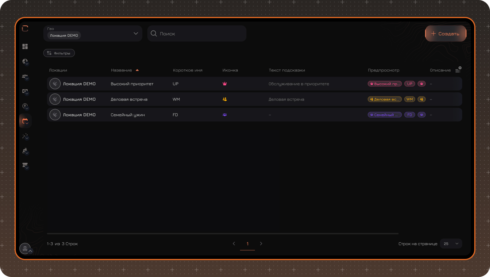The height and width of the screenshot is (277, 490).
Task: Click the WM short name cell
Action: pyautogui.click(x=176, y=99)
